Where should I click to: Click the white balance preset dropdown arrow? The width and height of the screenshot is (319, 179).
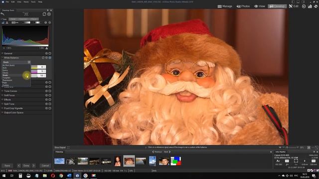click(29, 62)
